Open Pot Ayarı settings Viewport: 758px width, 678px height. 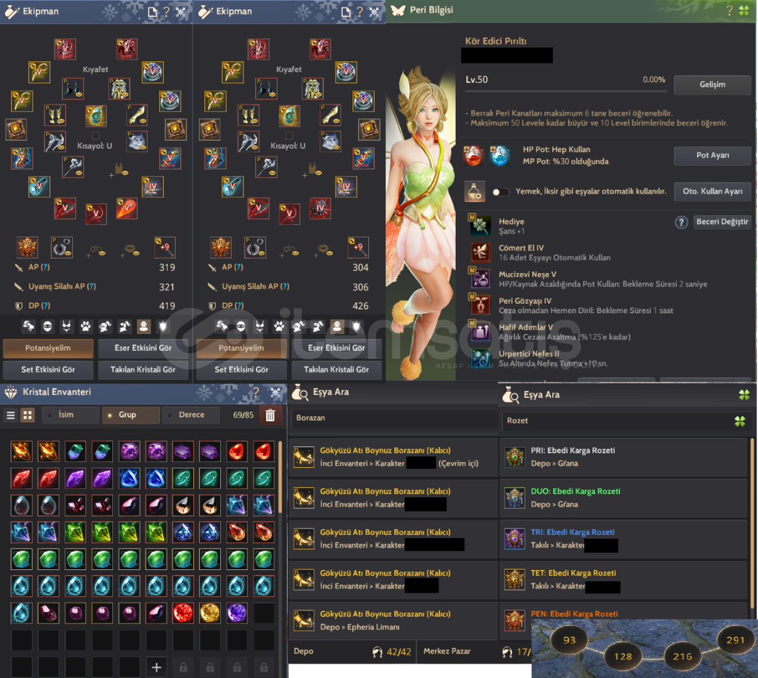pos(712,156)
